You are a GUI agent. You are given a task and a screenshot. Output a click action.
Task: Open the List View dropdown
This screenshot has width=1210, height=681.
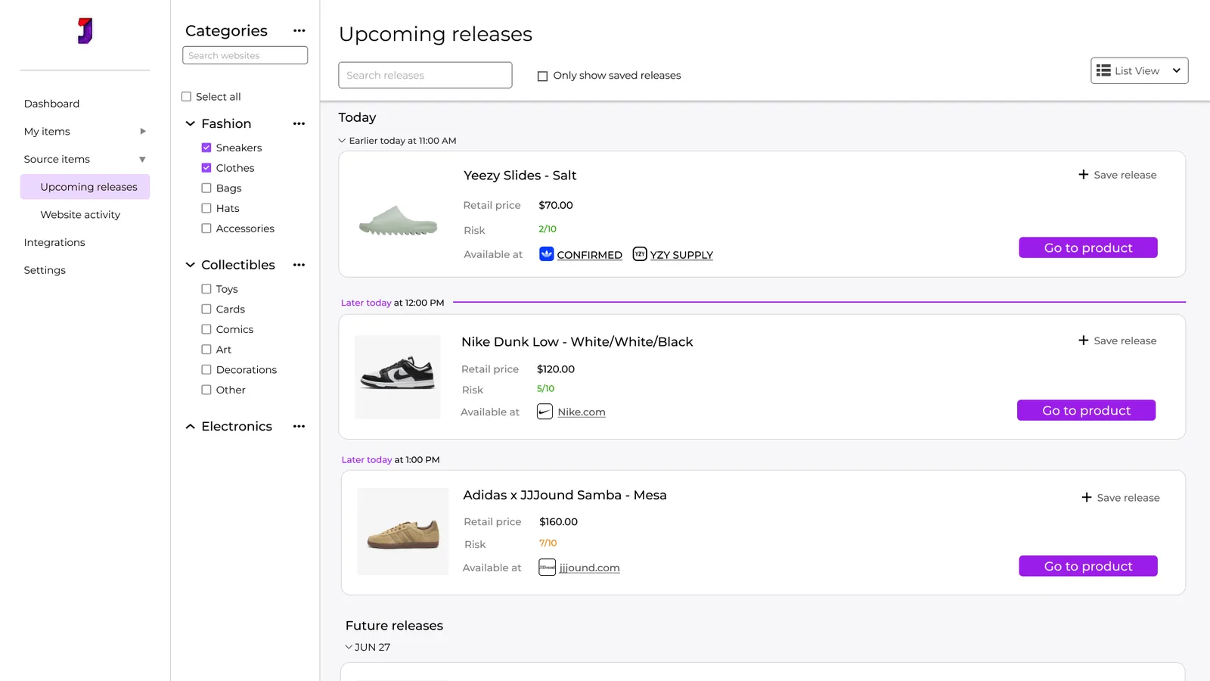pyautogui.click(x=1139, y=70)
